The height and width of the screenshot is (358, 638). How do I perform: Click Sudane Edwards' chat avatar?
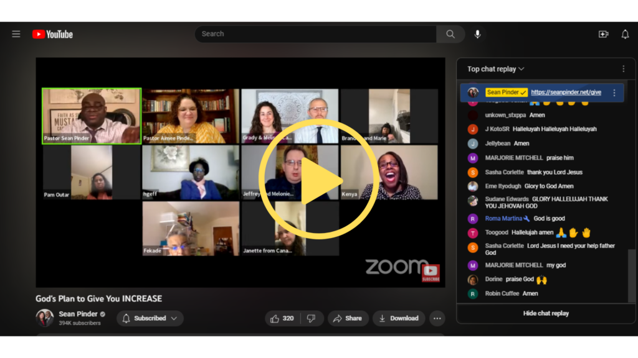473,201
